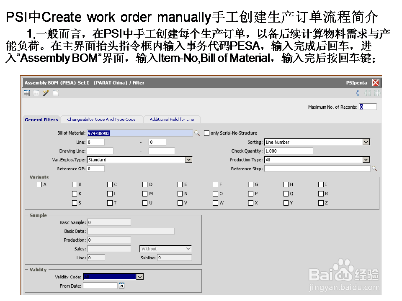Tick variant D checkbox

pos(145,184)
